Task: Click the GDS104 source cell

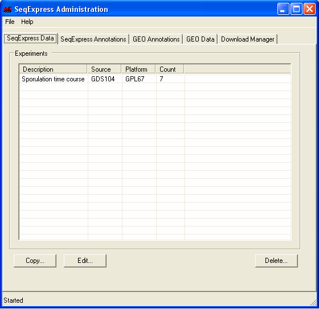Action: 103,79
